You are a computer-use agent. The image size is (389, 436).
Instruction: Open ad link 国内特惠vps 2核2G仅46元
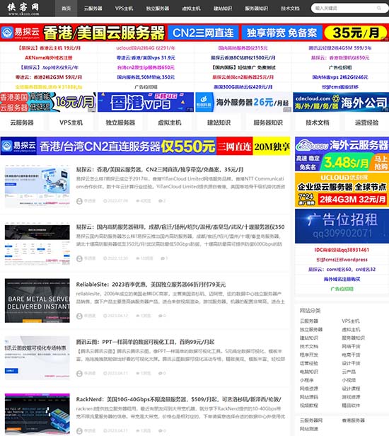340,77
